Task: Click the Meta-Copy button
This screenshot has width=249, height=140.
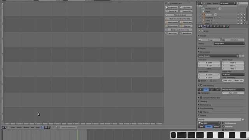Action: pyautogui.click(x=172, y=33)
